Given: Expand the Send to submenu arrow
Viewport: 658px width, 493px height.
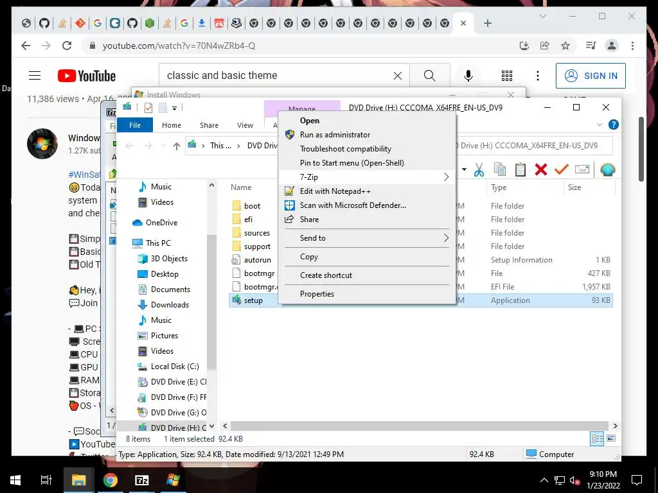Looking at the screenshot, I should (x=446, y=238).
